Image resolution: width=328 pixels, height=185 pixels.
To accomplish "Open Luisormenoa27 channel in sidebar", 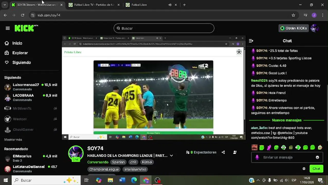I will pos(31,87).
